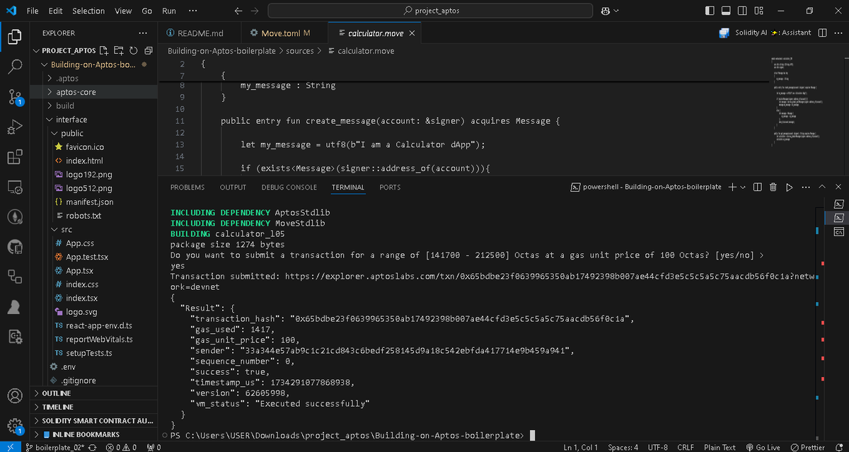The width and height of the screenshot is (849, 452).
Task: Click boilerplate_02* branch in status bar
Action: coord(54,447)
